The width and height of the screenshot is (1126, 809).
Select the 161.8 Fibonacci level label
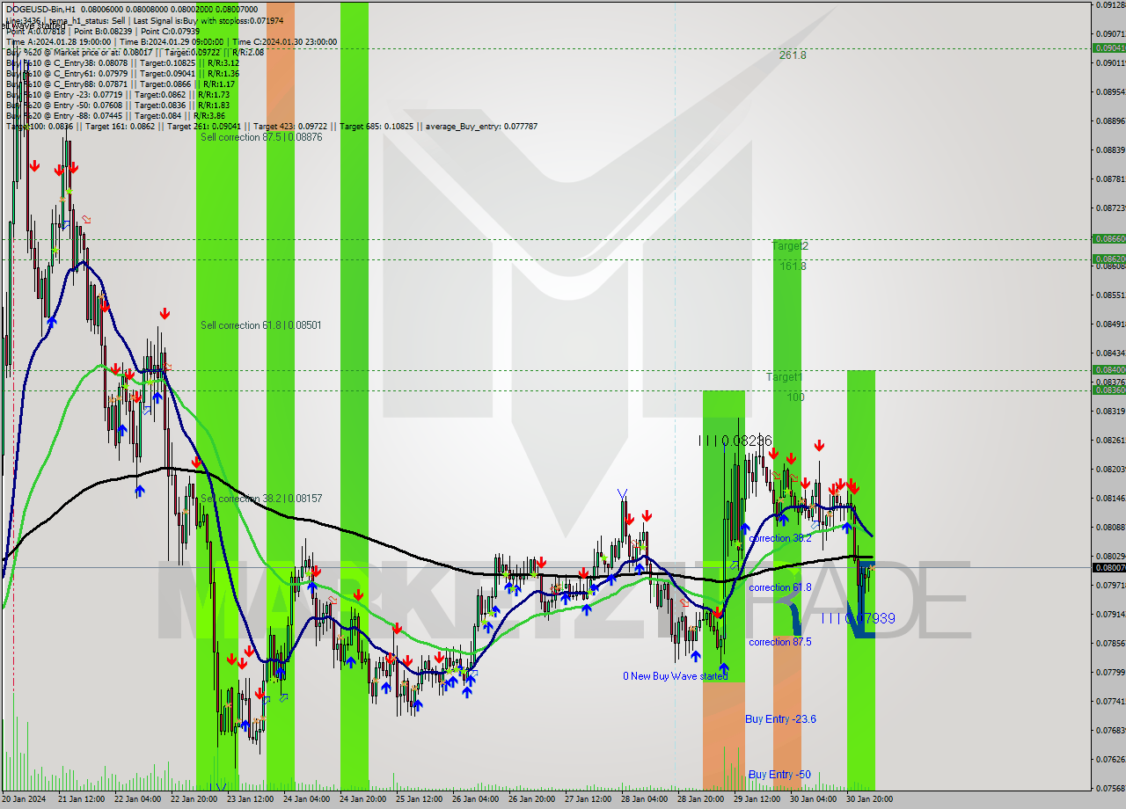pos(793,266)
